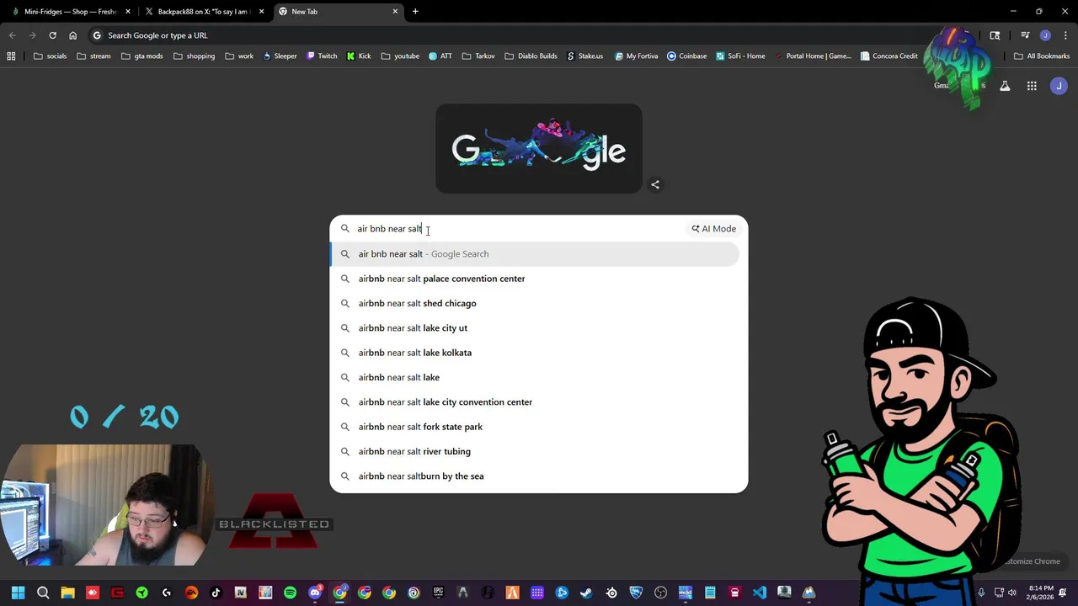
Task: Expand the shopping bookmark folder
Action: (194, 56)
